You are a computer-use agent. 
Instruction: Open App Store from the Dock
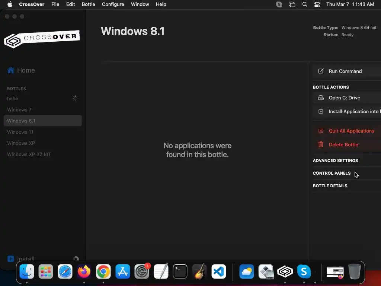click(x=122, y=271)
